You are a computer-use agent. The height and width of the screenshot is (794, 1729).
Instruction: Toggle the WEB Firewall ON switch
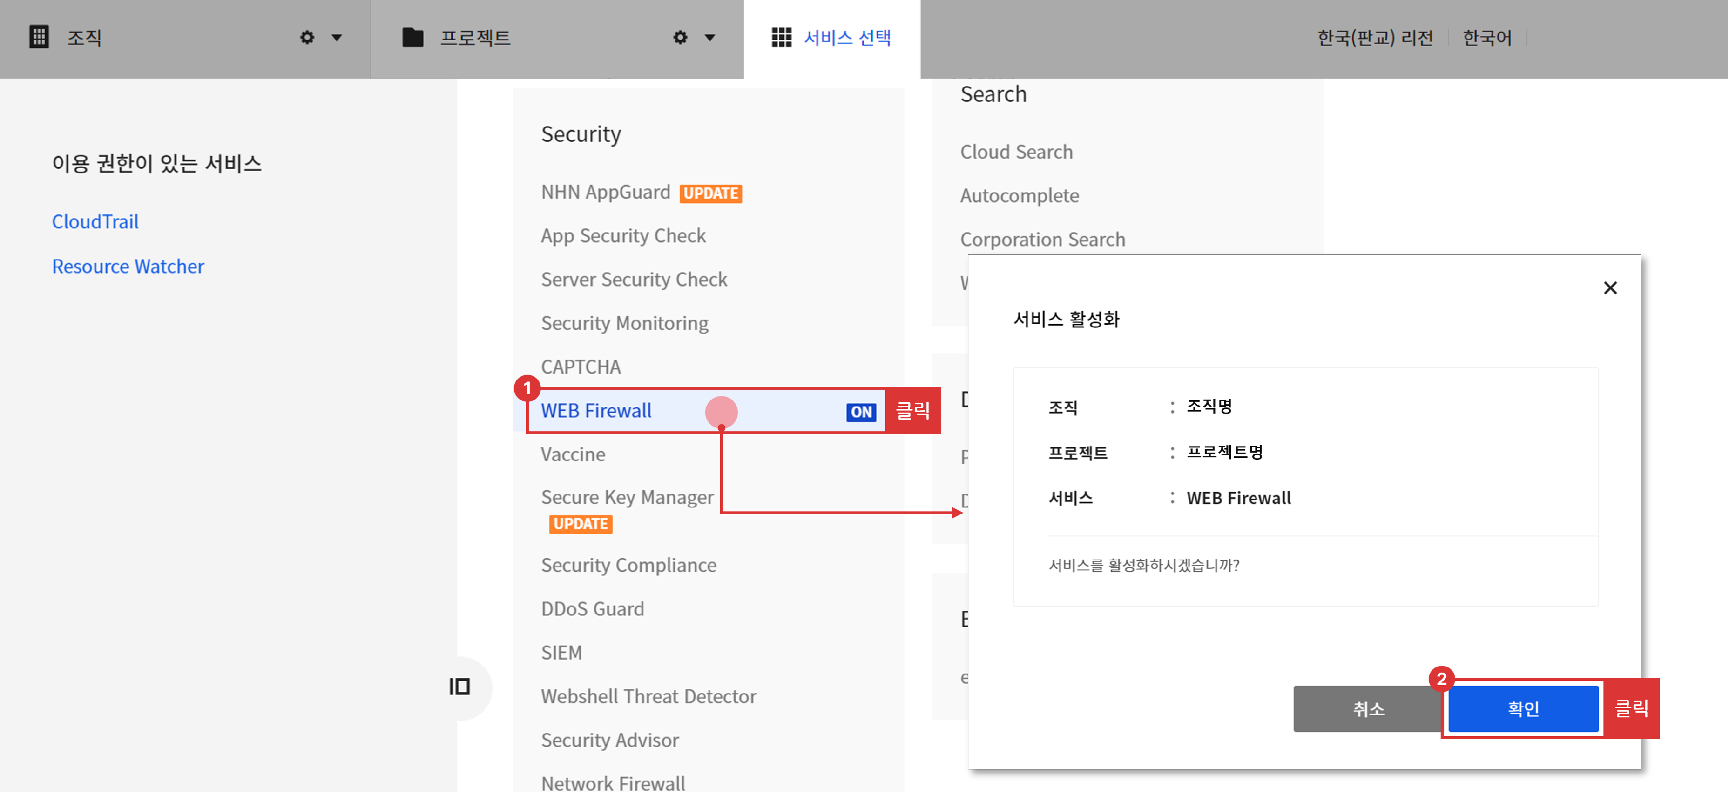861,412
